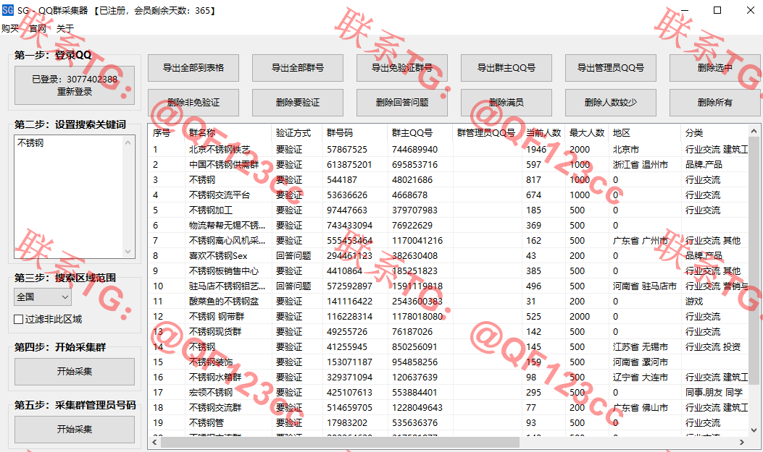This screenshot has width=763, height=452.
Task: Click the SG application icon in title bar
Action: (8, 9)
